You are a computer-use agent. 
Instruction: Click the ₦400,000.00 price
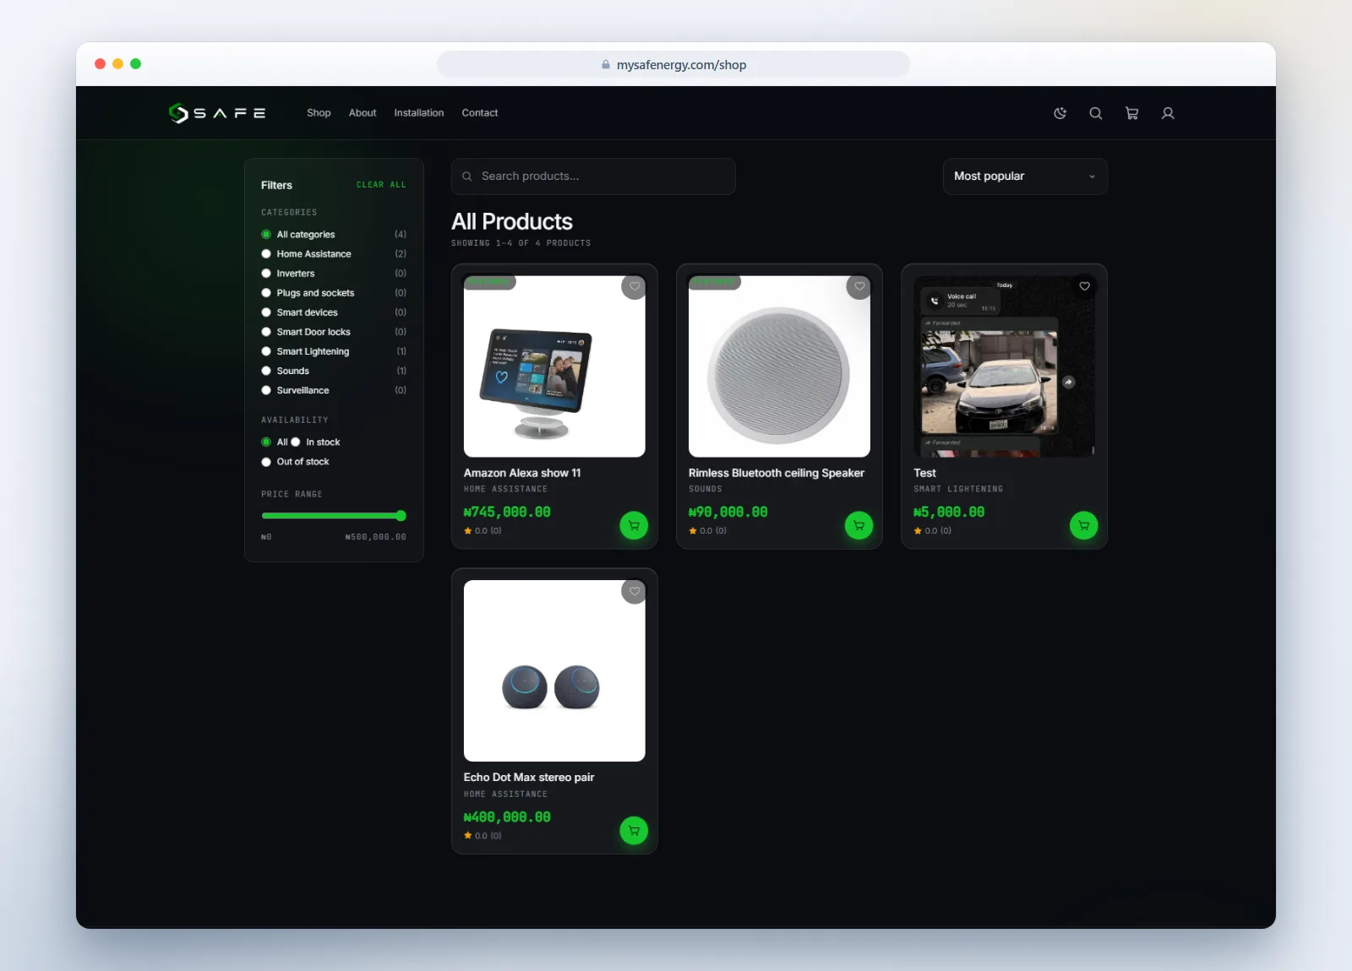pyautogui.click(x=507, y=816)
